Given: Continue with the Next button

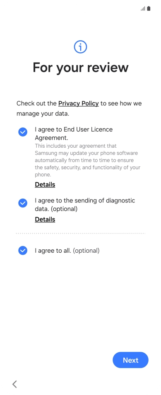Looking at the screenshot, I should [x=131, y=360].
